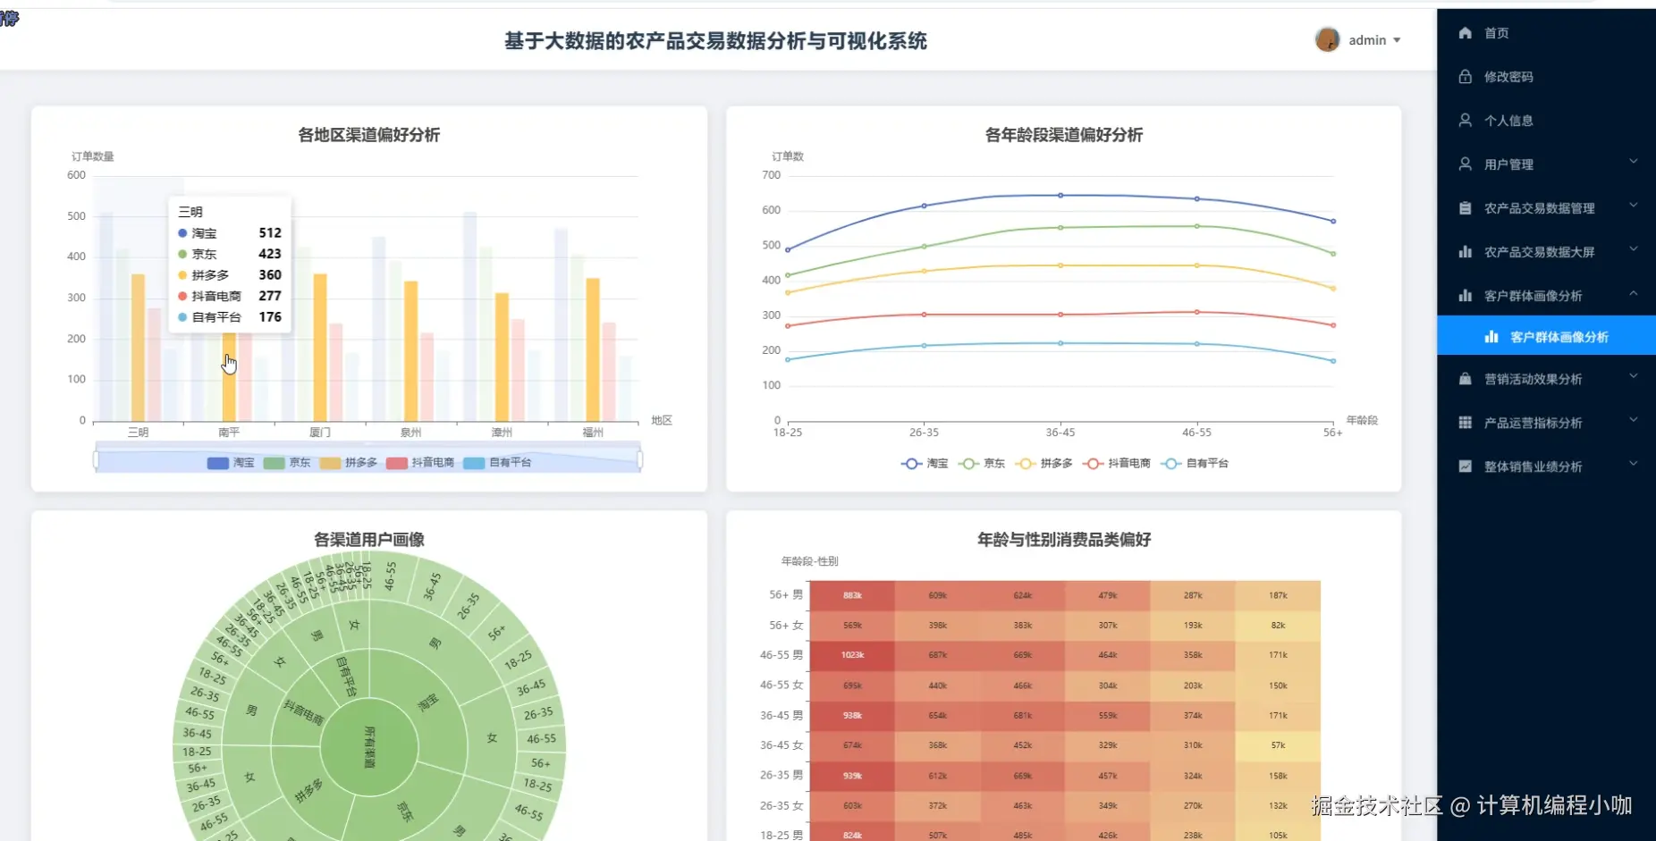The width and height of the screenshot is (1656, 841).
Task: Click the yellow 拼多多 bar for 漳州
Action: click(502, 357)
